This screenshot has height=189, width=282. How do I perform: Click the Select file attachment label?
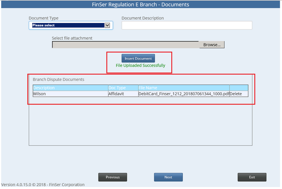[72, 38]
